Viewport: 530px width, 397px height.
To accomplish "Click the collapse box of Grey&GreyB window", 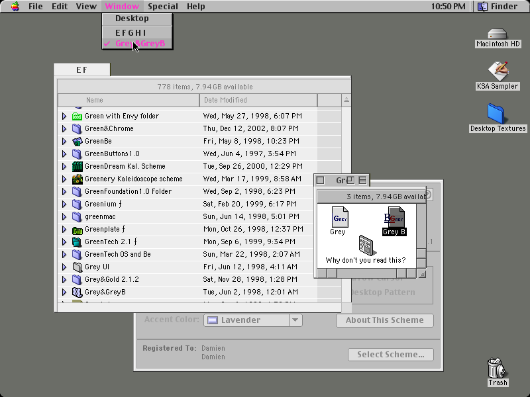I will pos(362,180).
